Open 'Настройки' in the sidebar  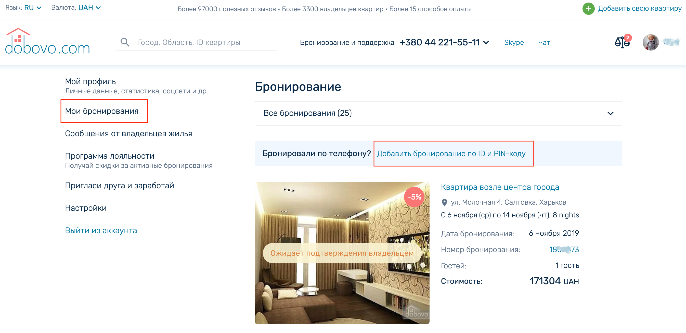[86, 208]
